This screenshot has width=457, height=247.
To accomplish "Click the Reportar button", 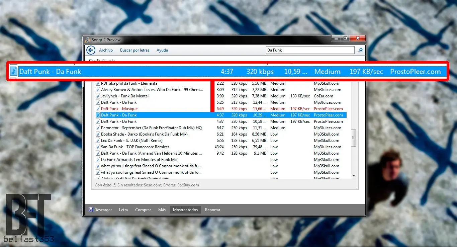I will click(x=213, y=210).
